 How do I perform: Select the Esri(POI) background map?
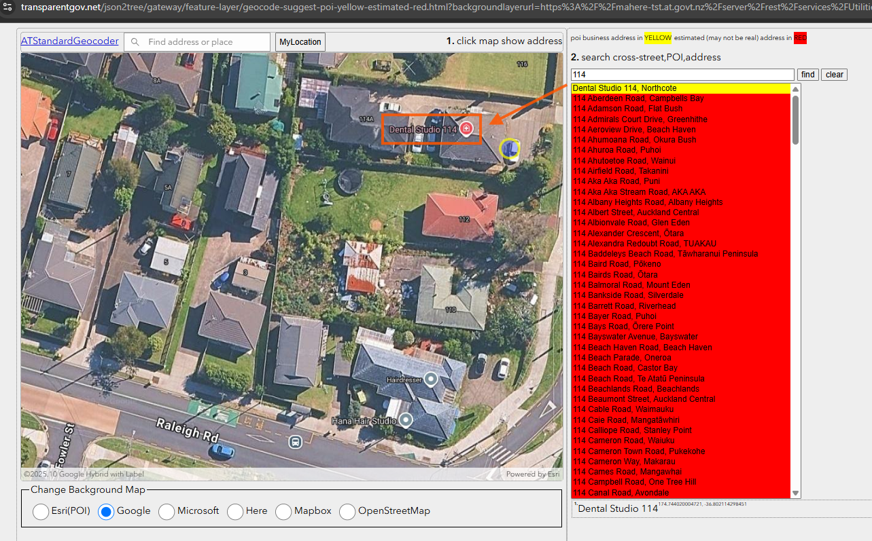(x=41, y=511)
